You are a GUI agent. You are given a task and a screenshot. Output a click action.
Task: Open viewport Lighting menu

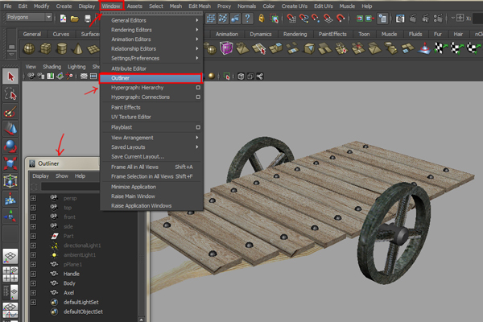(x=76, y=67)
